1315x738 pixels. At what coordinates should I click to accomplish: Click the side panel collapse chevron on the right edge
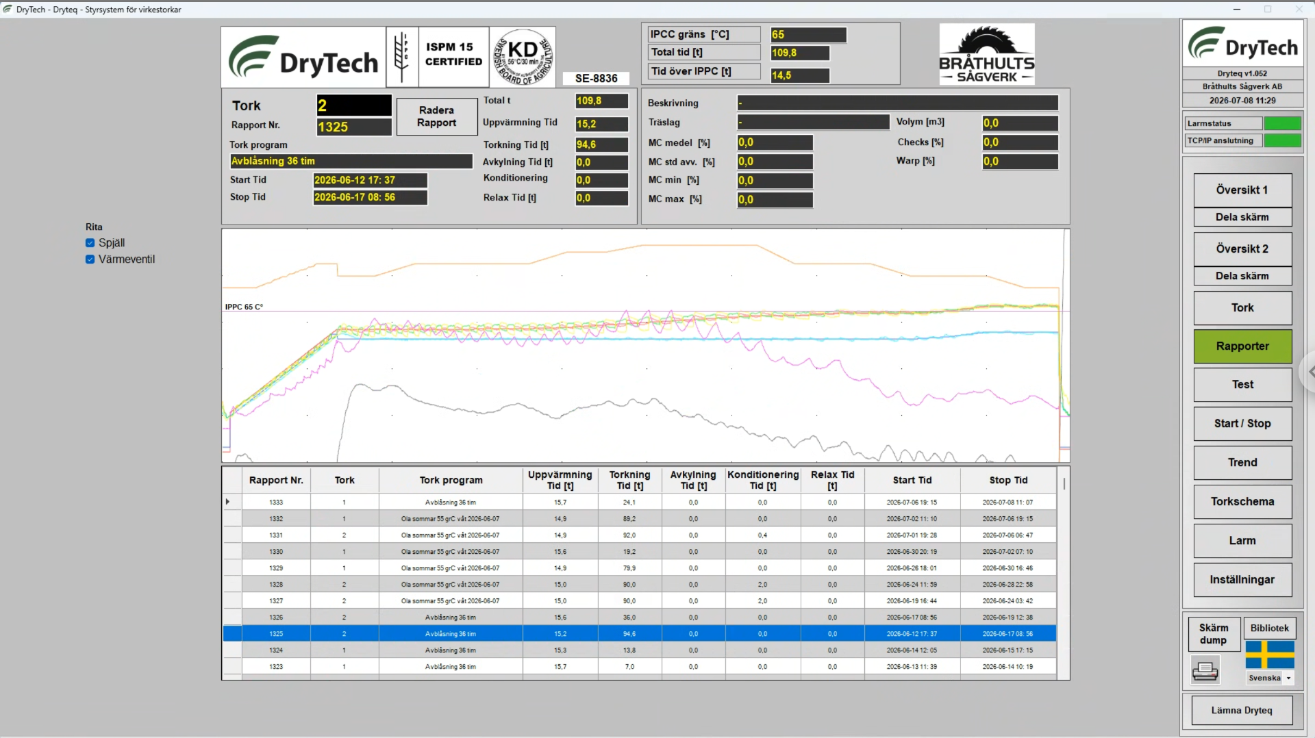pyautogui.click(x=1310, y=372)
